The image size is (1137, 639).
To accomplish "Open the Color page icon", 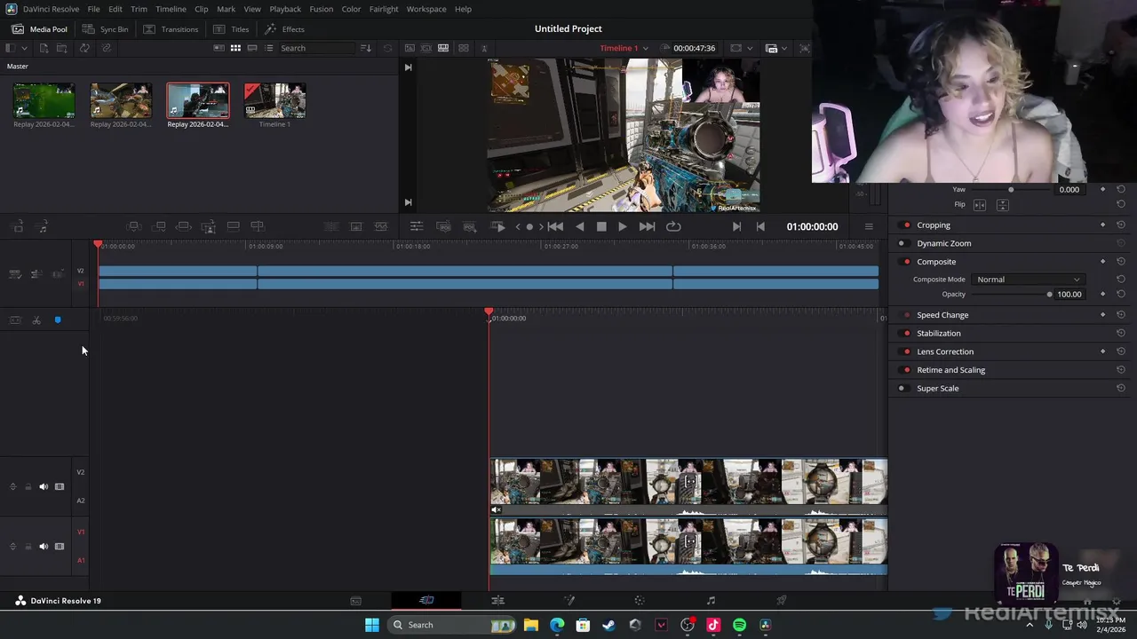I will coord(640,601).
